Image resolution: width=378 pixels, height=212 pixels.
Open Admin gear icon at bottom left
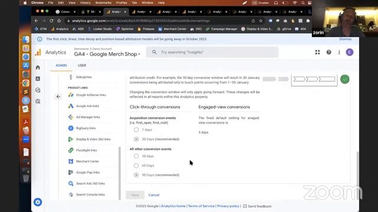pos(38,202)
